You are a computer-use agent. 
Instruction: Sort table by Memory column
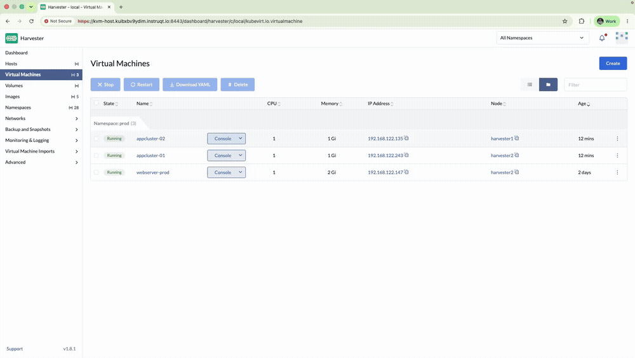coord(331,104)
